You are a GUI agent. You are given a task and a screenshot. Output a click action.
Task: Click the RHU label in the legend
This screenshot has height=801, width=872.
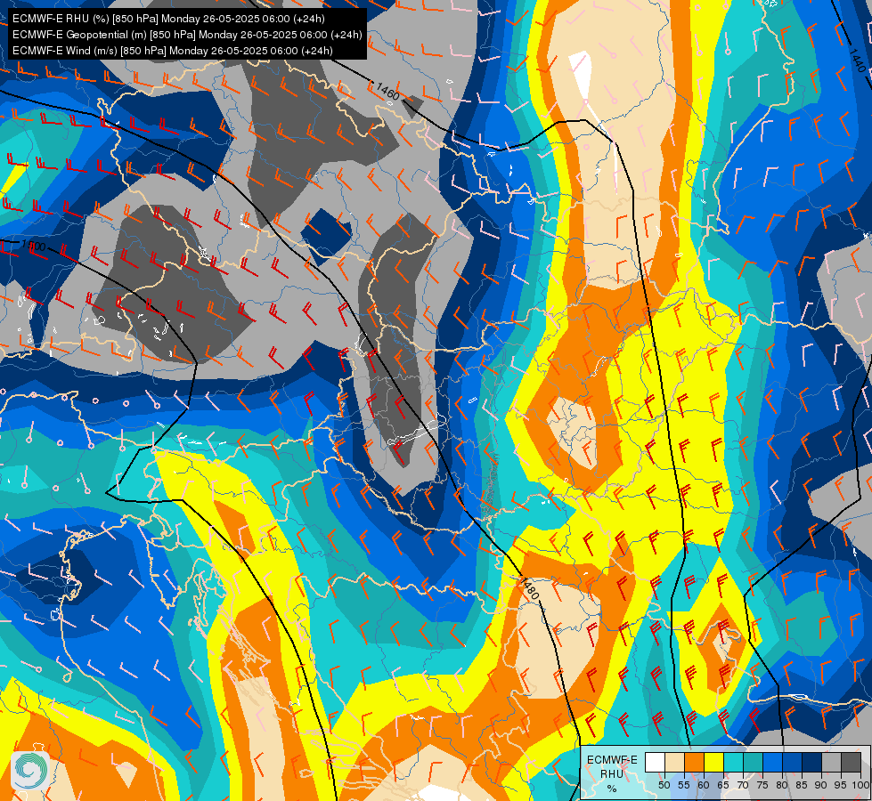coord(612,773)
